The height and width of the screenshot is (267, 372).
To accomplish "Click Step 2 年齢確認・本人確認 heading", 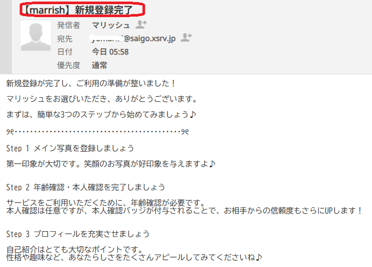I will (85, 188).
